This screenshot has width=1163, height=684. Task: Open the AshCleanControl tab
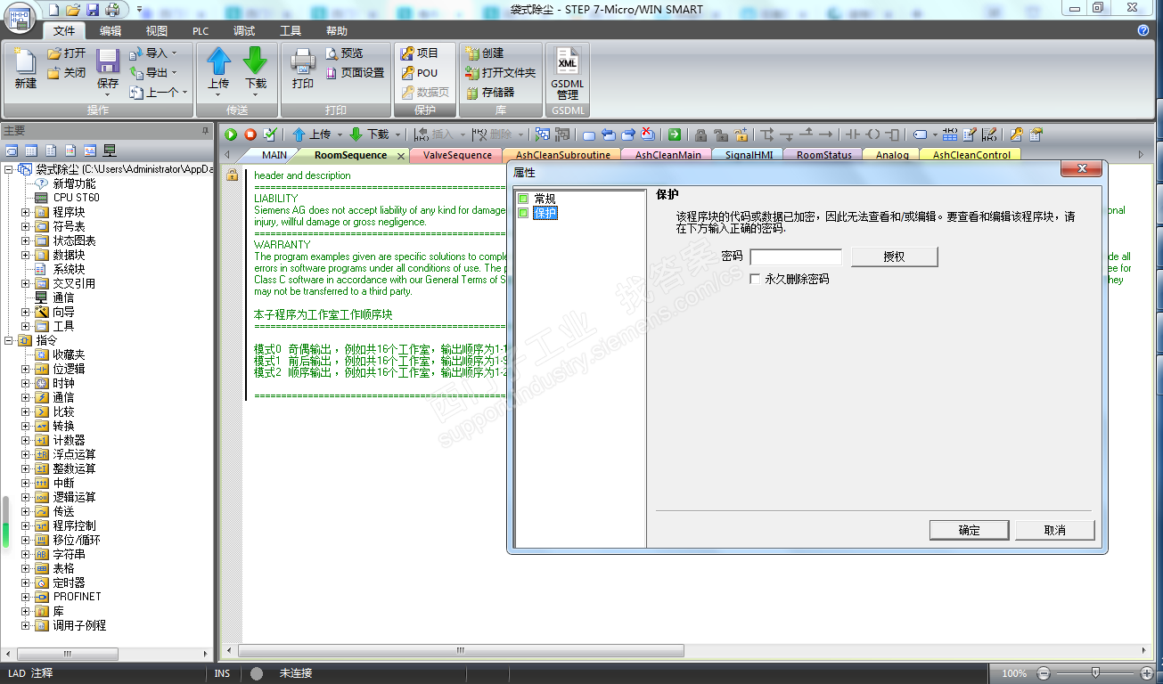[x=971, y=155]
